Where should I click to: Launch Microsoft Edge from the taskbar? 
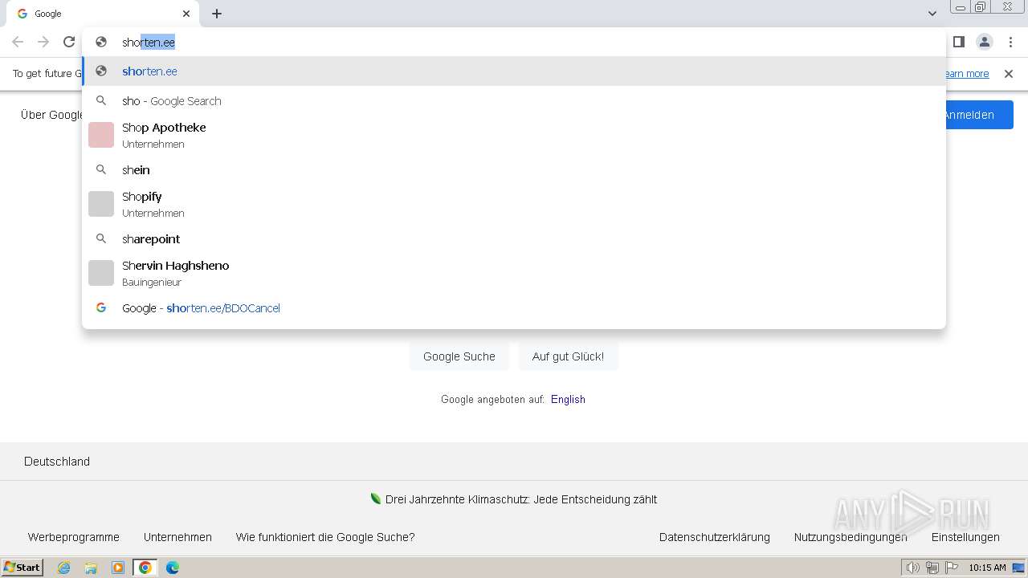[173, 568]
